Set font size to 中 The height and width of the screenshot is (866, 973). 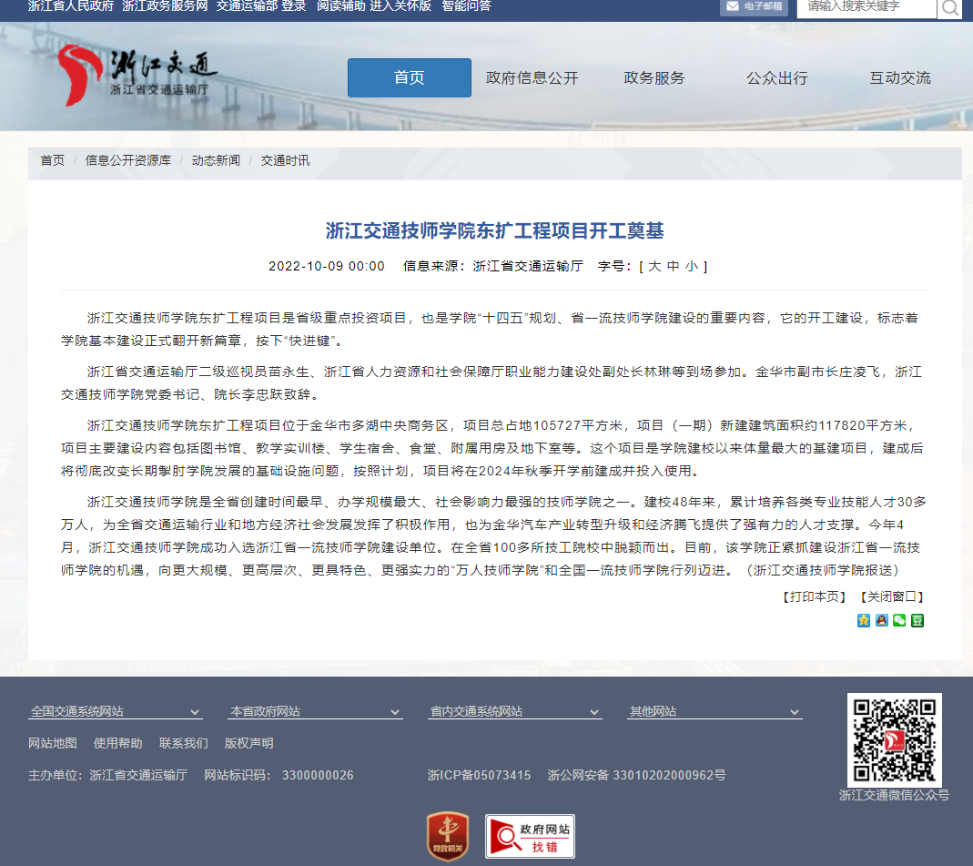click(x=673, y=266)
